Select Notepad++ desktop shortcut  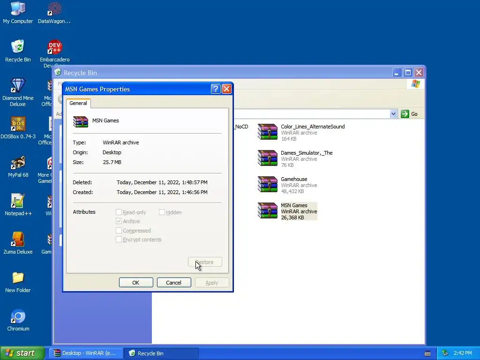[x=18, y=205]
